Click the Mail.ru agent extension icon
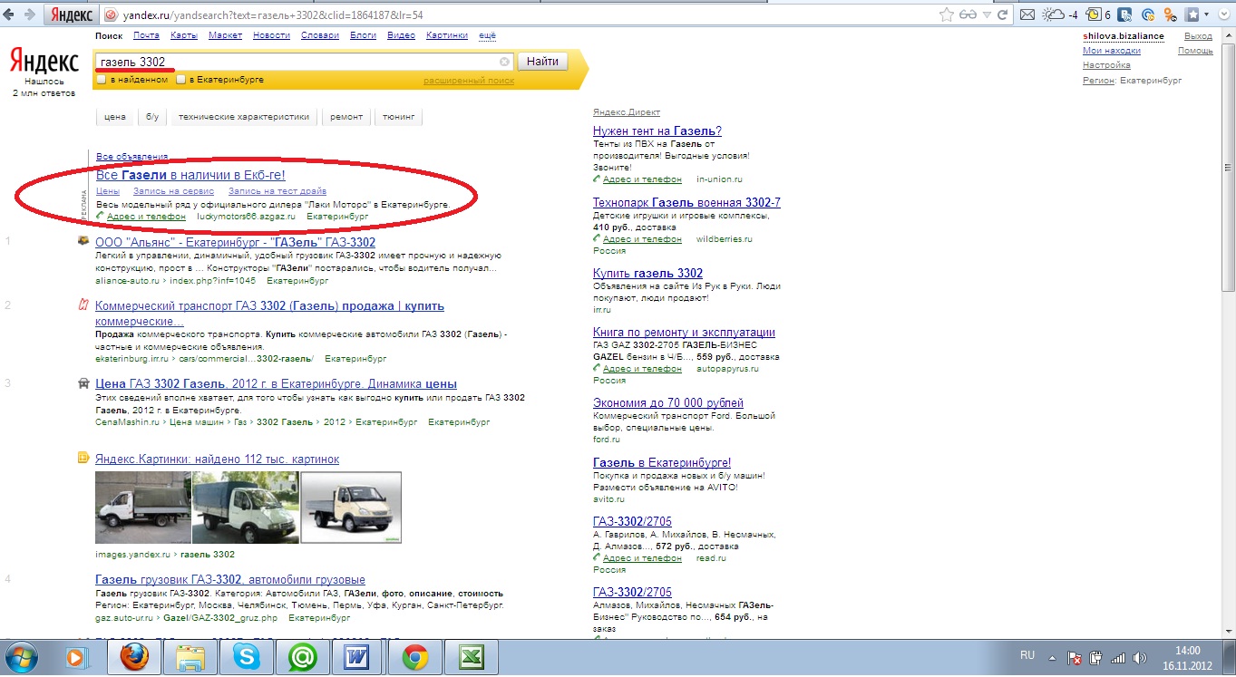Viewport: 1236px width, 677px height. coord(1148,15)
